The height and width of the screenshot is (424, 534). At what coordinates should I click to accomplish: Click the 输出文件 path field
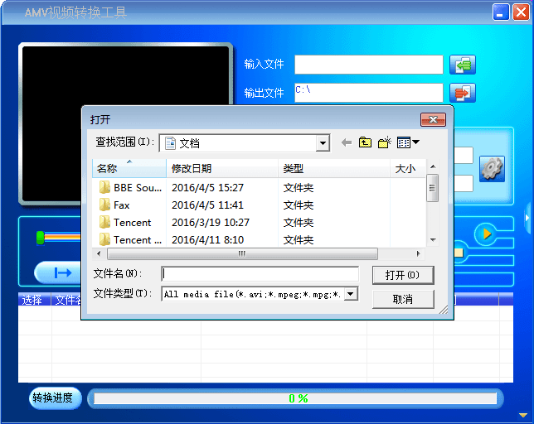(369, 93)
